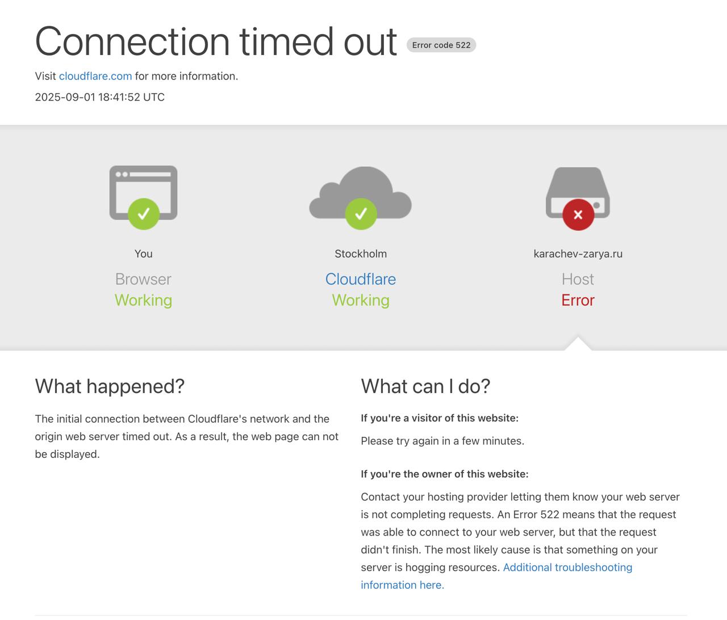This screenshot has width=727, height=620.
Task: Click the gray Cloudflare cloud icon
Action: (360, 193)
